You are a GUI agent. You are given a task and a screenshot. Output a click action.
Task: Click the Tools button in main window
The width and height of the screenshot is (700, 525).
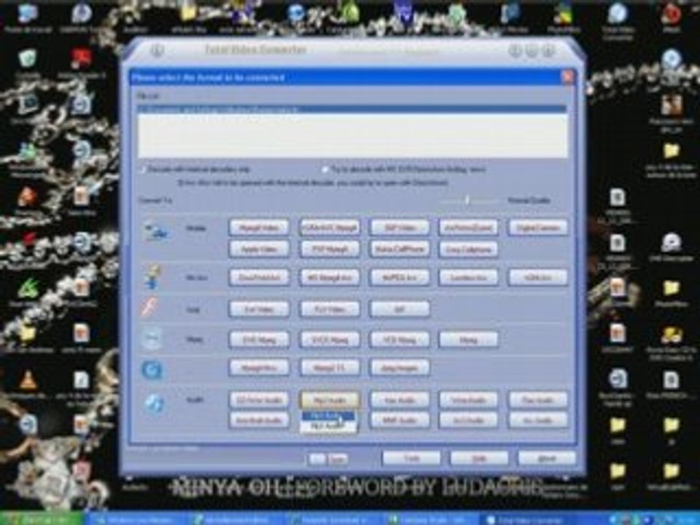coord(411,458)
